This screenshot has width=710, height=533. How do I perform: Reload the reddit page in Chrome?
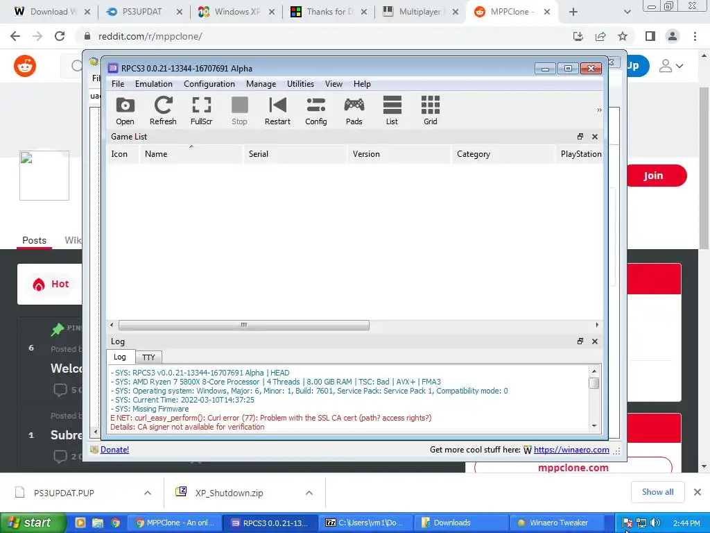pyautogui.click(x=60, y=36)
